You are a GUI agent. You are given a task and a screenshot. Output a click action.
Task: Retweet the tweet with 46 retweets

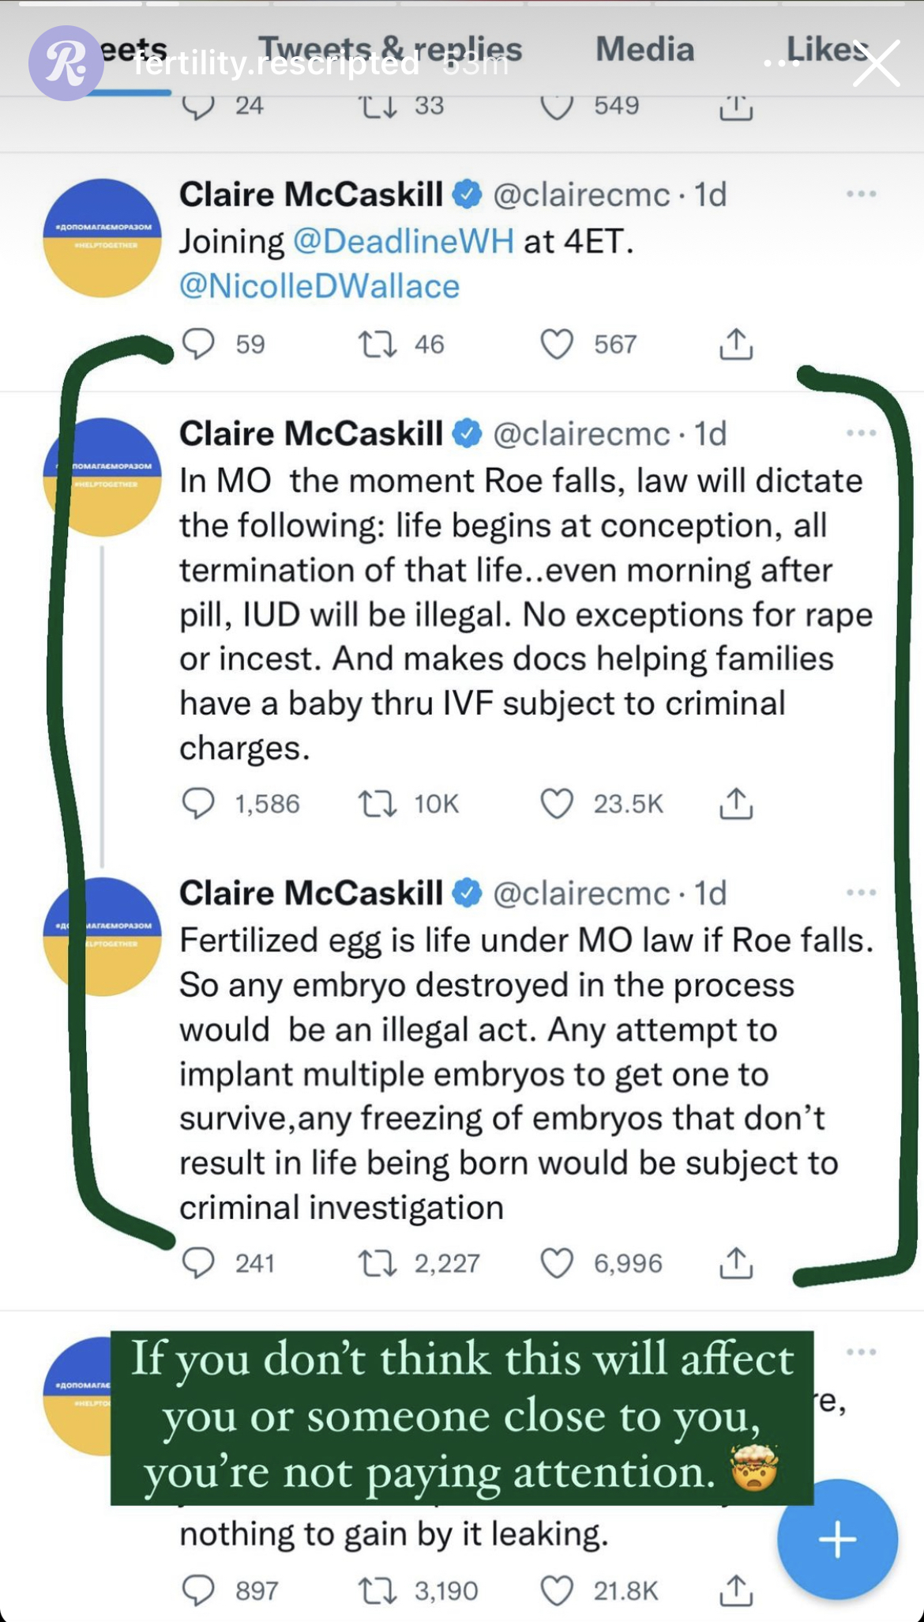coord(377,344)
